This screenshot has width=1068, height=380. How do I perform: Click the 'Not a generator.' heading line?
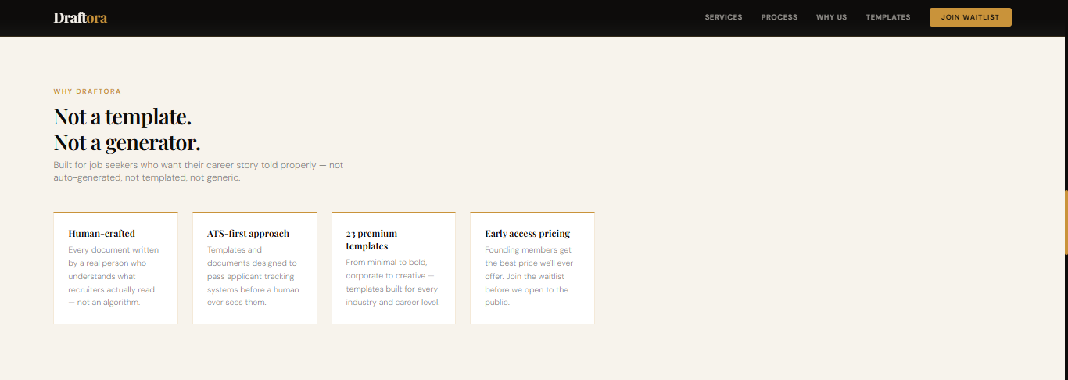pyautogui.click(x=127, y=142)
